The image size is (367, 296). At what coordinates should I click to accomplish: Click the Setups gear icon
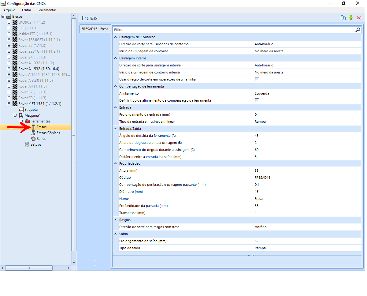[x=27, y=144]
